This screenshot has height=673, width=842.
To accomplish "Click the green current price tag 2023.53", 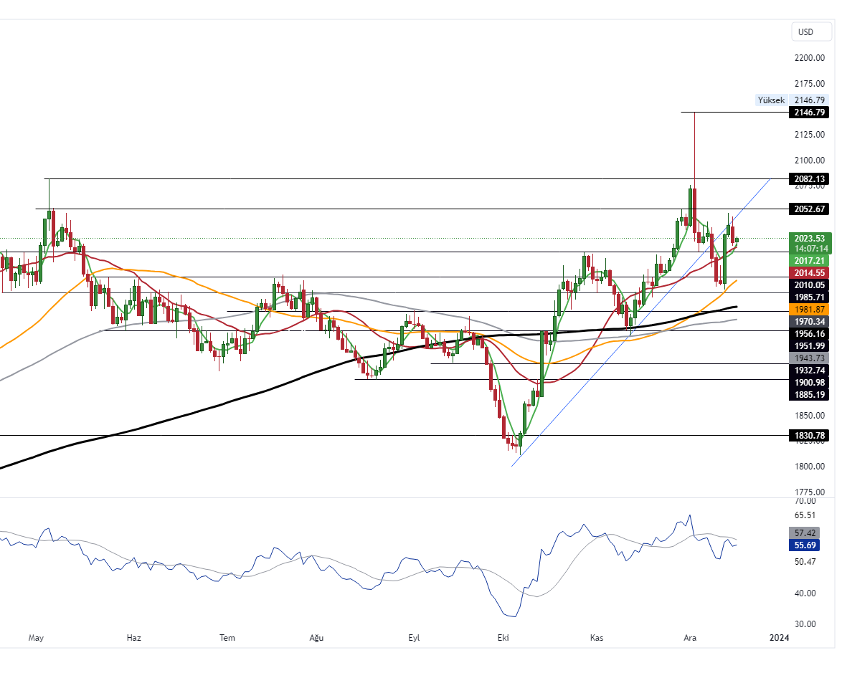I will pos(809,238).
